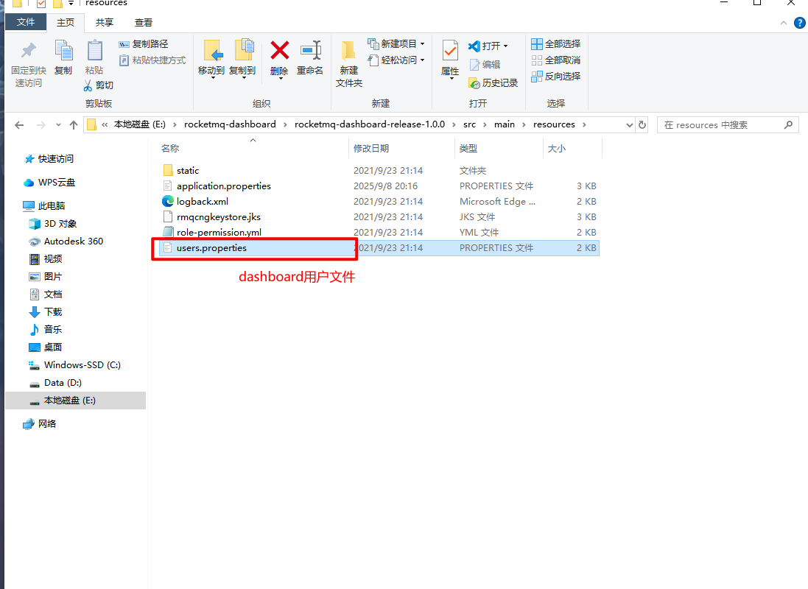
Task: Open ribbon Help question mark
Action: 800,23
